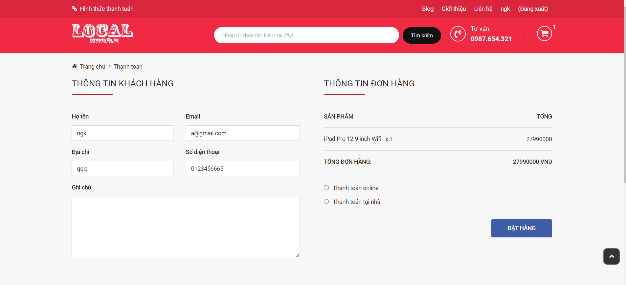Screen dimensions: 626x285
Task: Click the Họ tên field containing ngk
Action: tap(123, 133)
